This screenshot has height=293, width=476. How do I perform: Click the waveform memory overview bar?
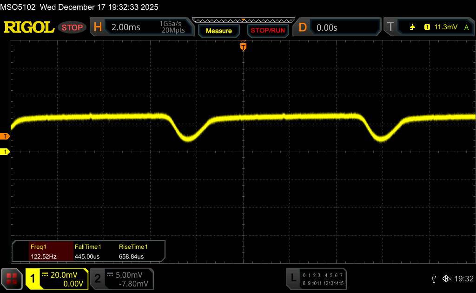pos(244,20)
